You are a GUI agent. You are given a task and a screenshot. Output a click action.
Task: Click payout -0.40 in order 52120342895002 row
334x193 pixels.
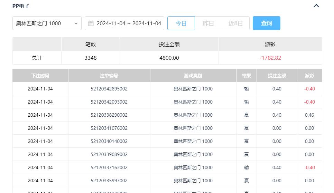pos(309,89)
